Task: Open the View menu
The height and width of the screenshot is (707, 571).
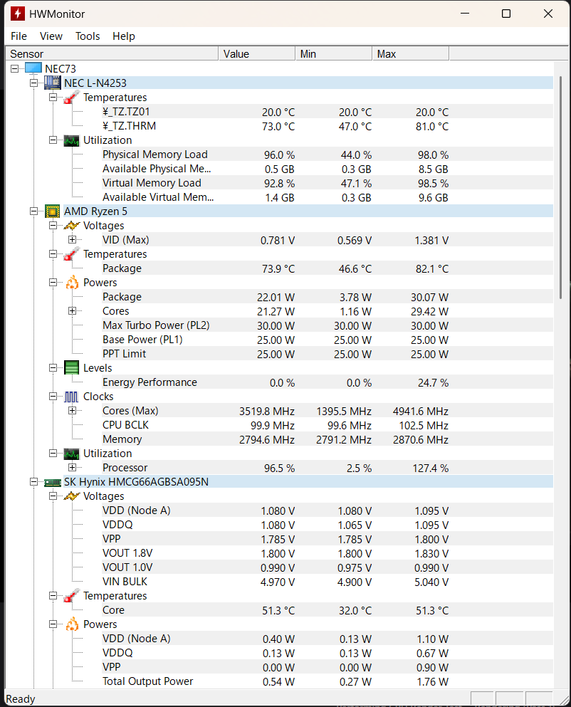Action: pos(51,36)
